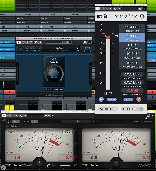Open www.bluecataudio.com link
The width and height of the screenshot is (156, 171).
(54, 95)
